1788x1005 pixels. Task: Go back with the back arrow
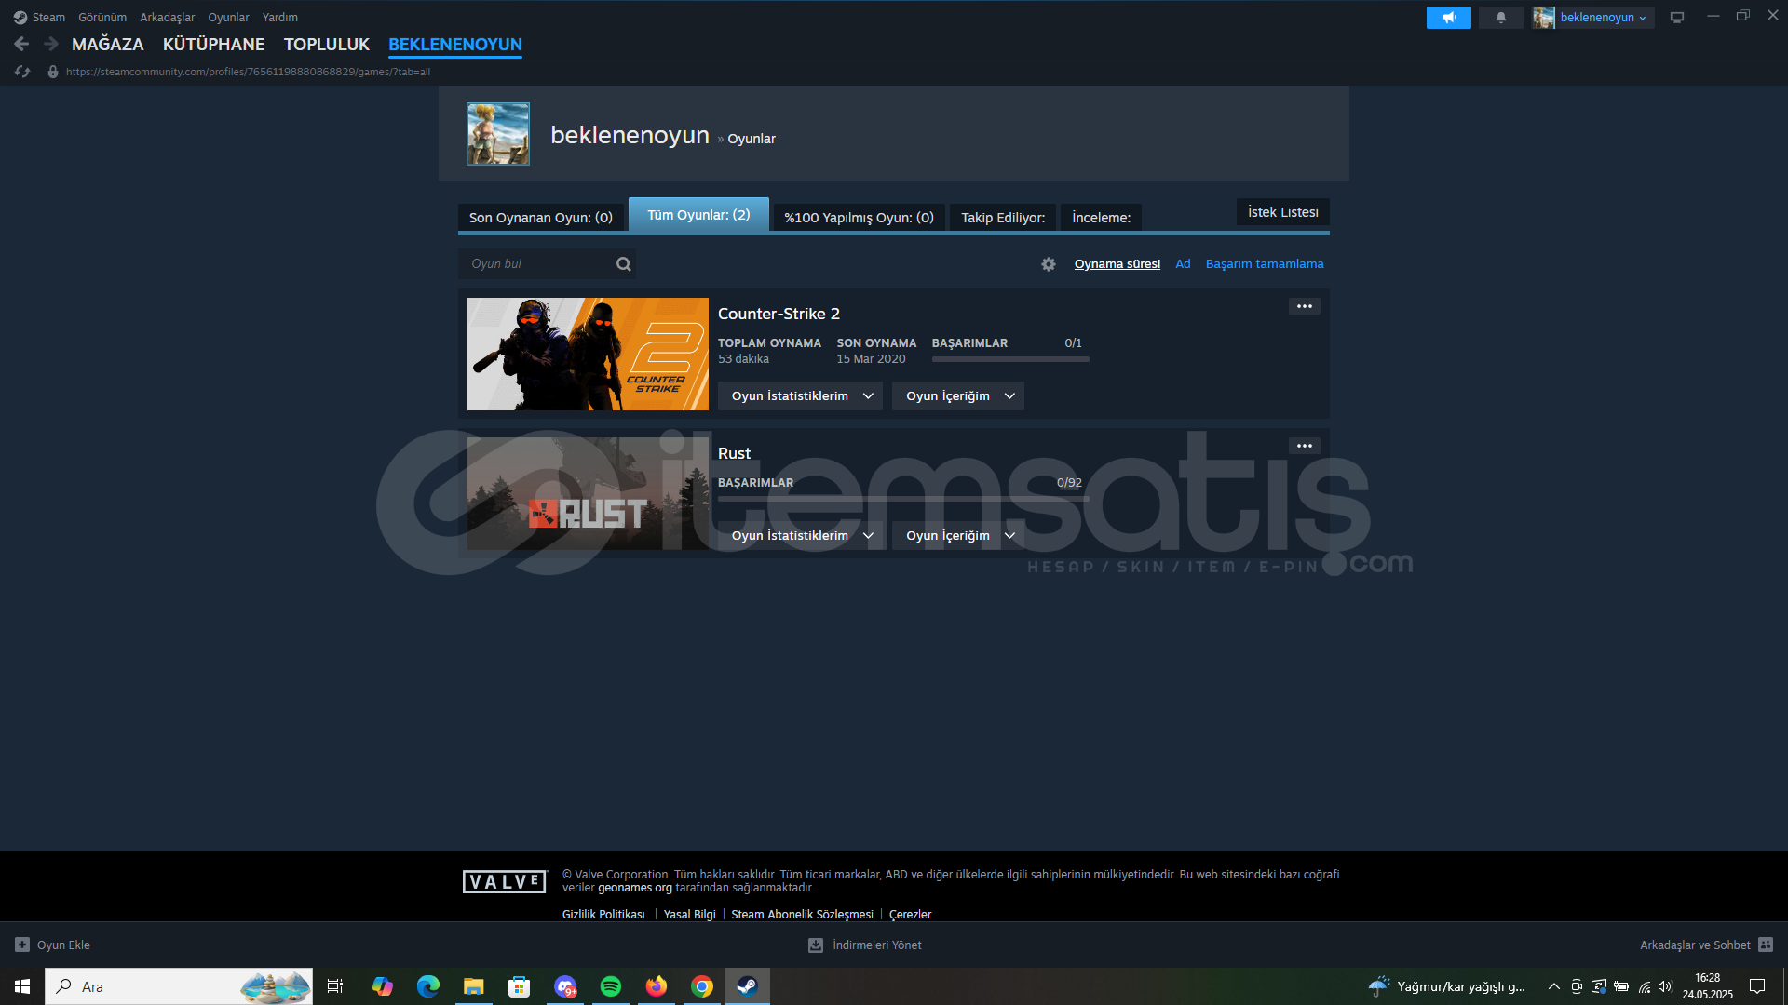pos(22,44)
